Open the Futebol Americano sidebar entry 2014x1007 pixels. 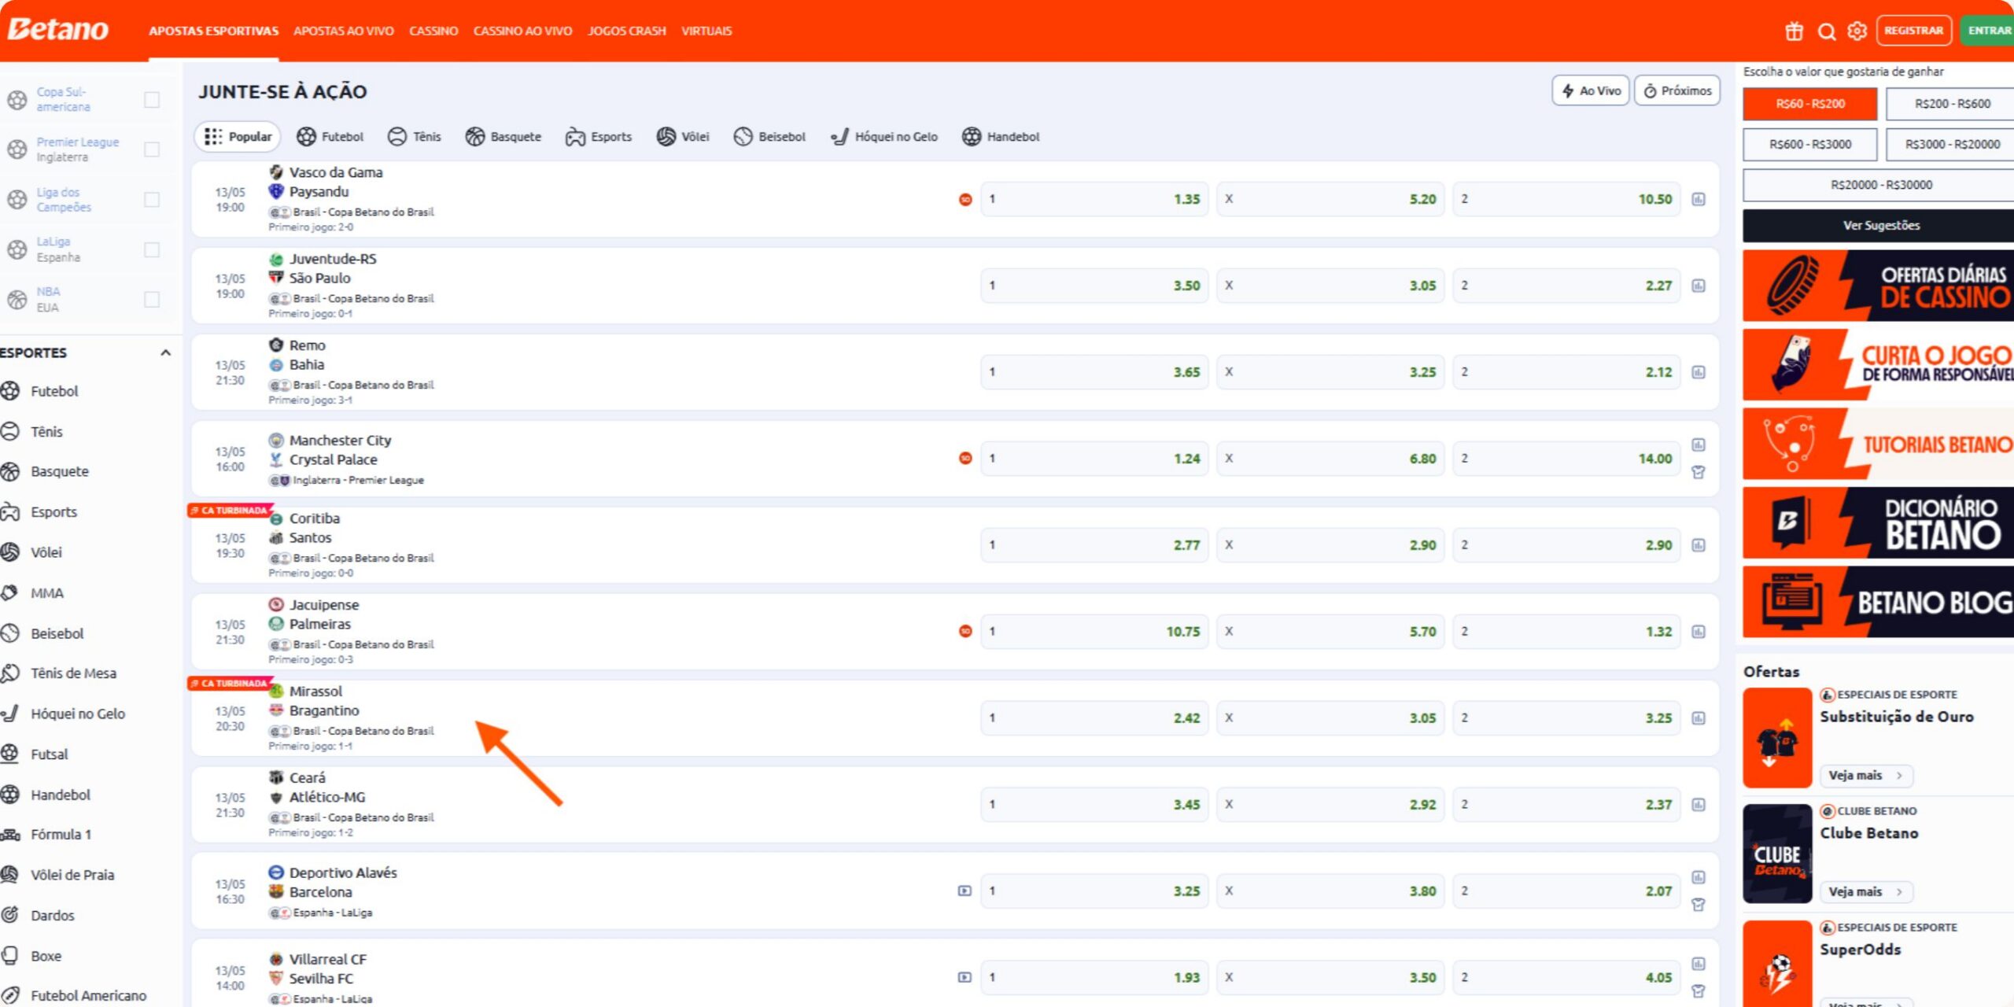(88, 996)
